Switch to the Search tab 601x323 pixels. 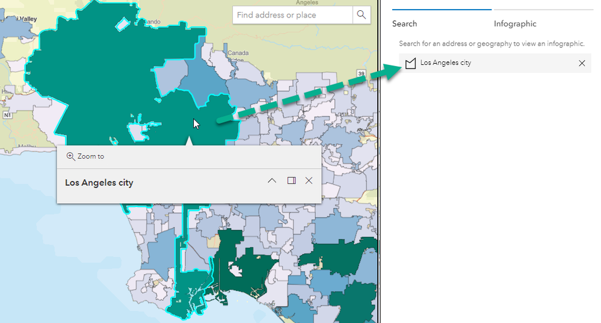tap(404, 23)
